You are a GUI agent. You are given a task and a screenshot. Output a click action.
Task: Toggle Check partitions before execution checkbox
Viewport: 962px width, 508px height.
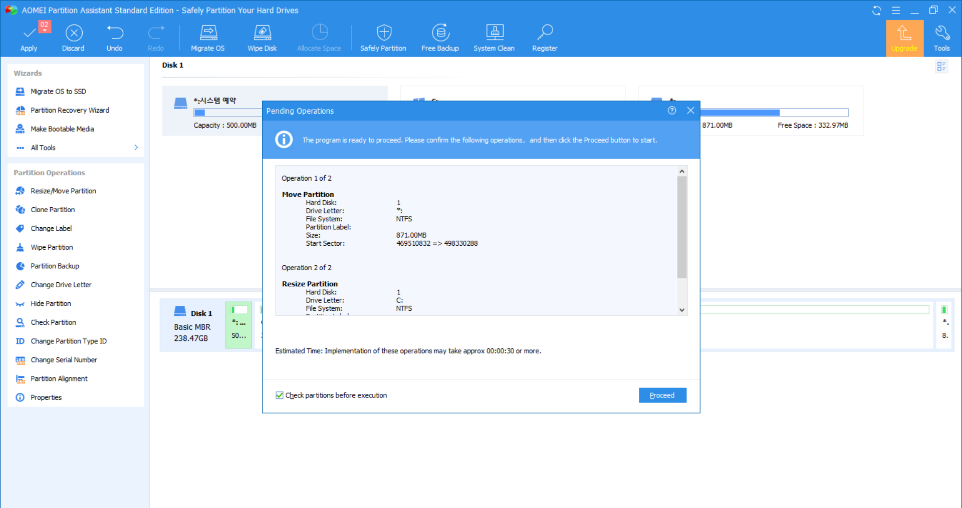pos(280,395)
